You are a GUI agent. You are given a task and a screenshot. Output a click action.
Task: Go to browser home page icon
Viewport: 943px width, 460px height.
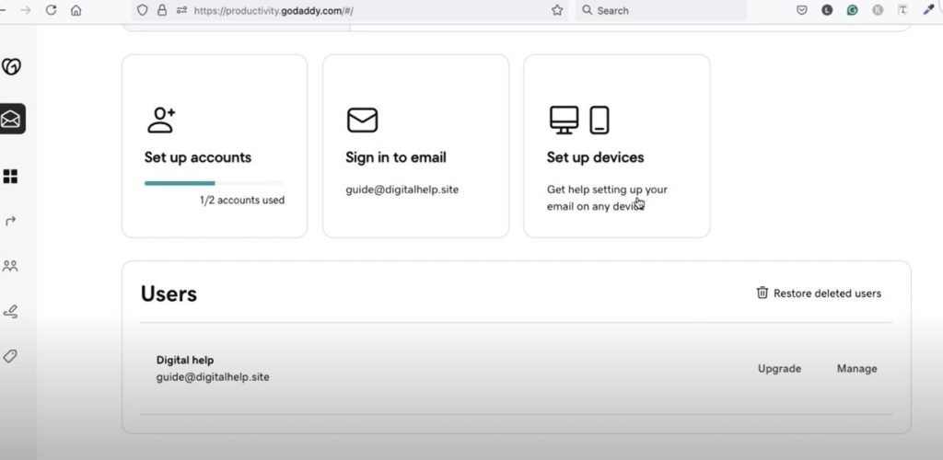click(76, 10)
